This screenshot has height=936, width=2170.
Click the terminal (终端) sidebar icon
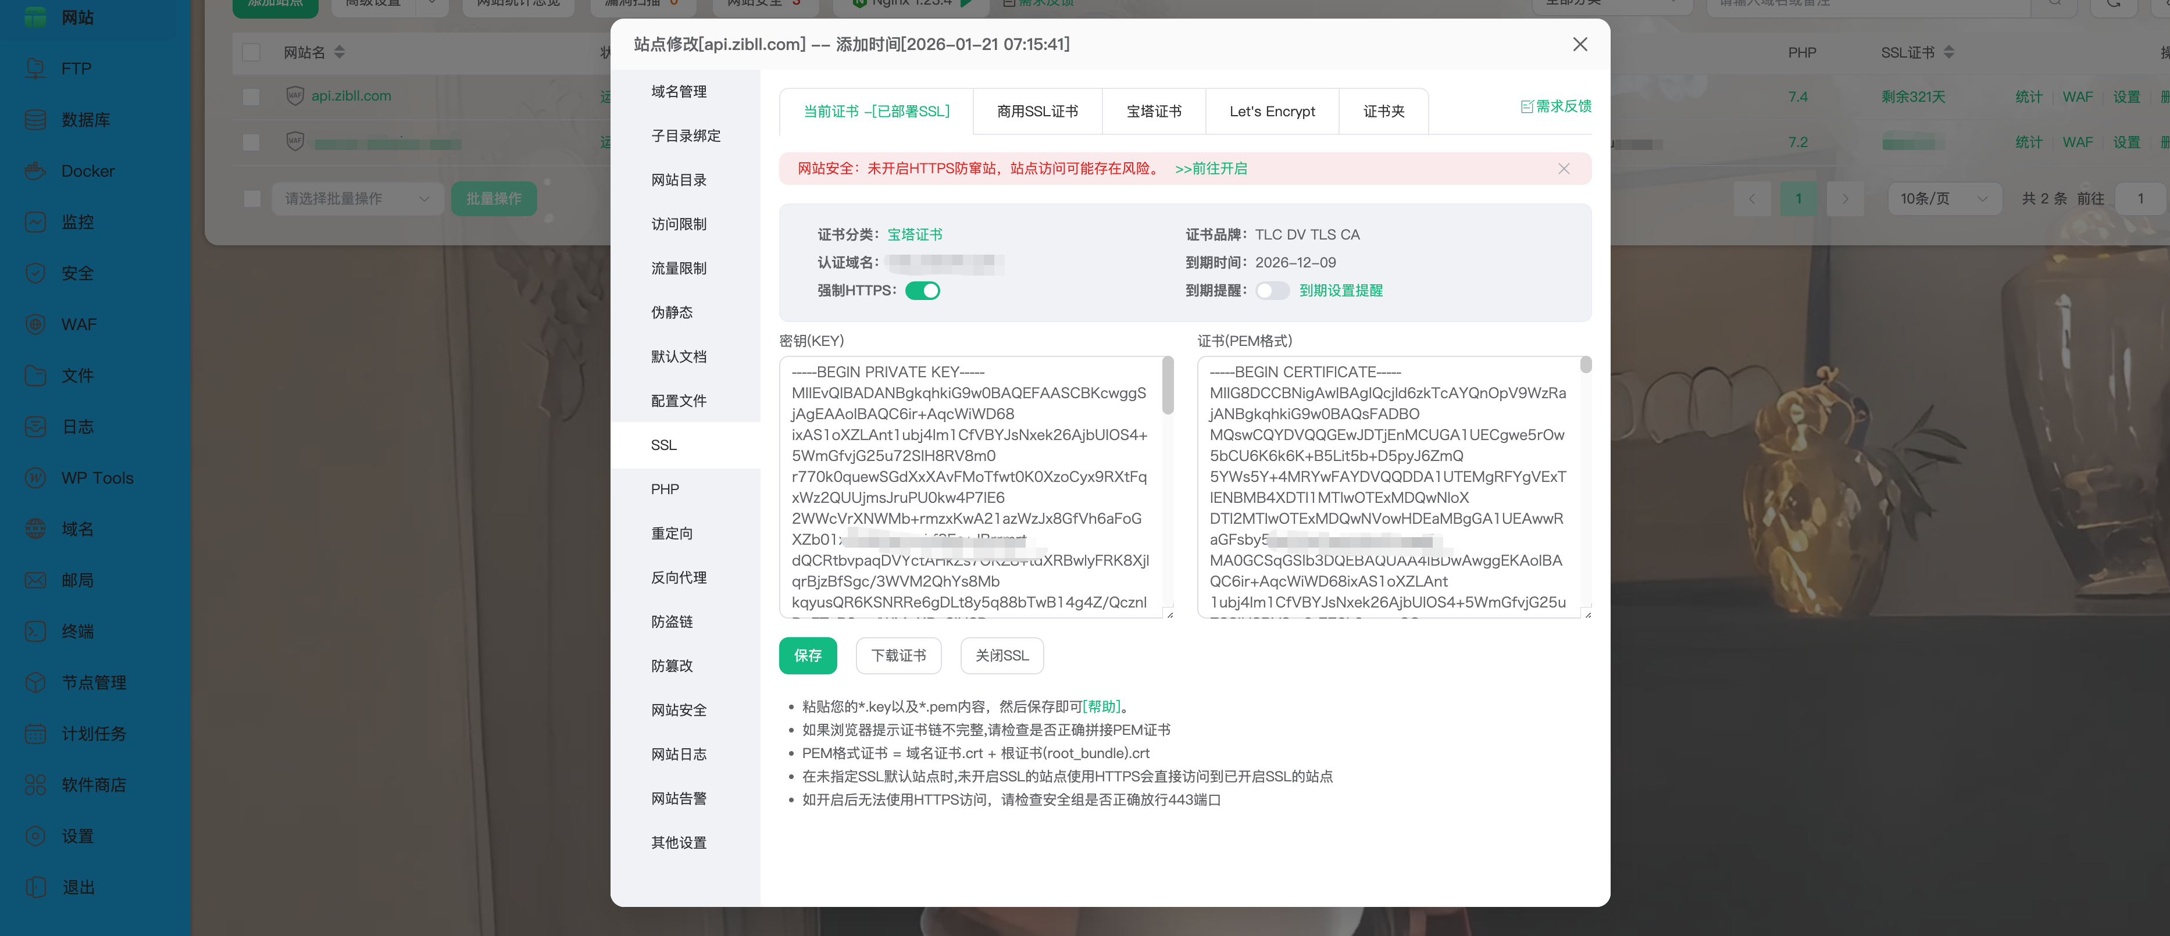click(35, 631)
